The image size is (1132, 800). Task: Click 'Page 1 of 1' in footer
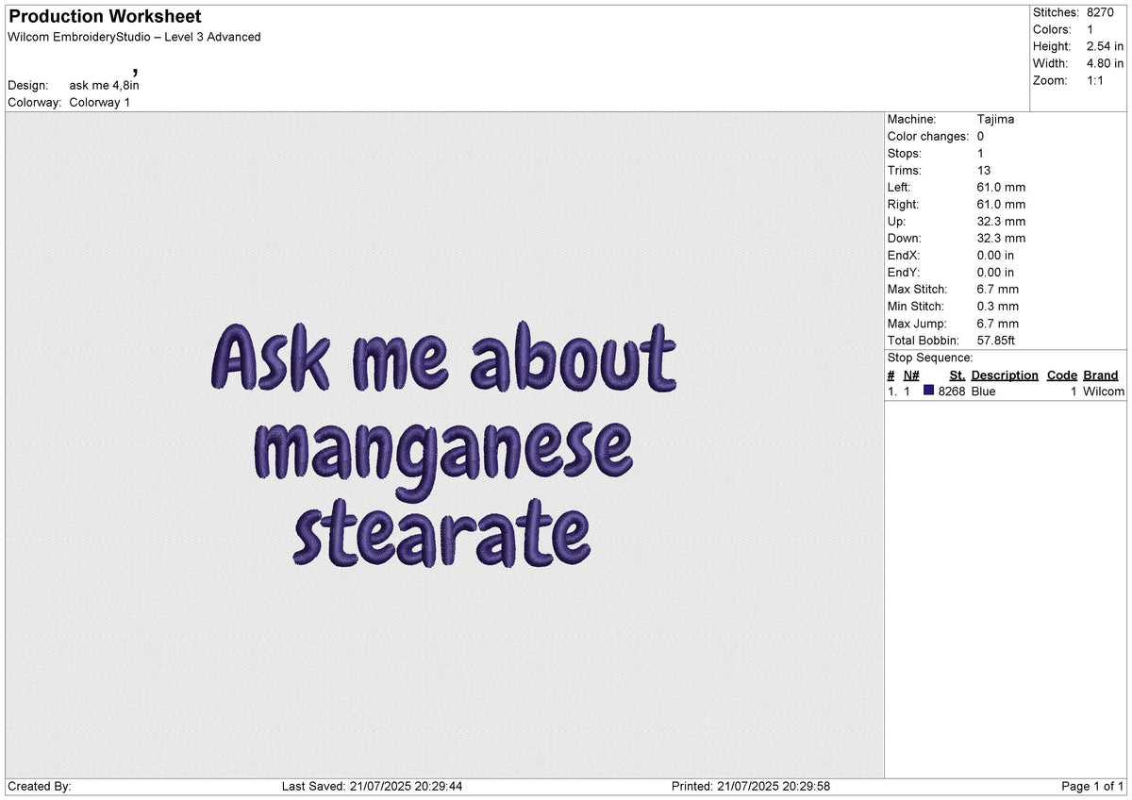(x=1092, y=786)
